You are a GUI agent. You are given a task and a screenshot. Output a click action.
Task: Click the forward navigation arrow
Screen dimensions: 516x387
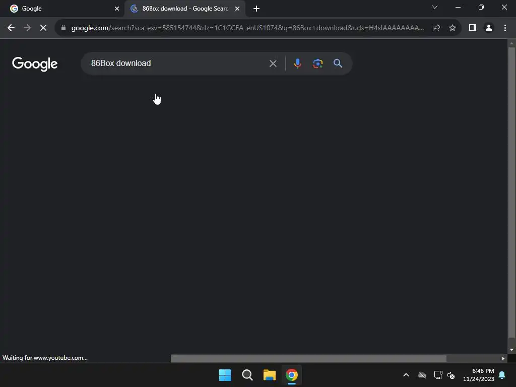pyautogui.click(x=27, y=28)
